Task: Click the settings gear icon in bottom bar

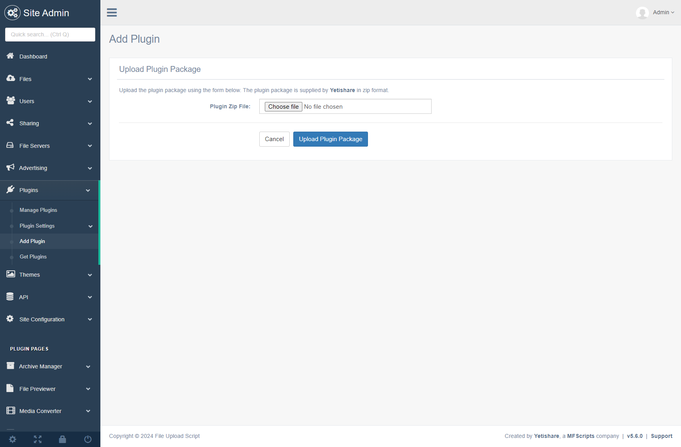Action: pyautogui.click(x=13, y=439)
